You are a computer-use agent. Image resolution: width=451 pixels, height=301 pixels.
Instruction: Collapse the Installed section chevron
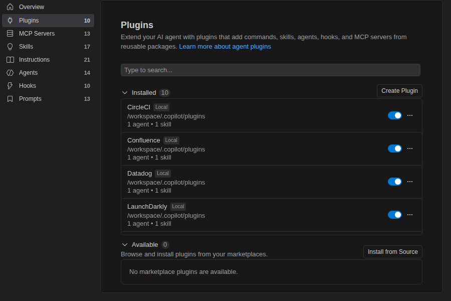tap(125, 93)
